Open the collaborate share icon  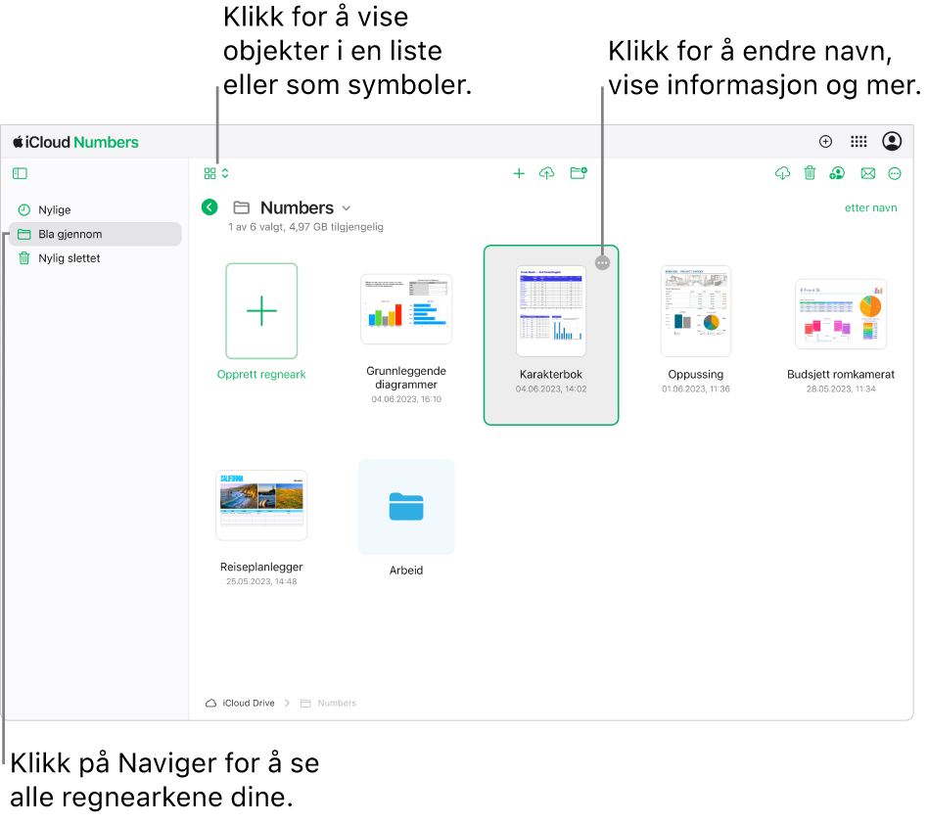837,173
